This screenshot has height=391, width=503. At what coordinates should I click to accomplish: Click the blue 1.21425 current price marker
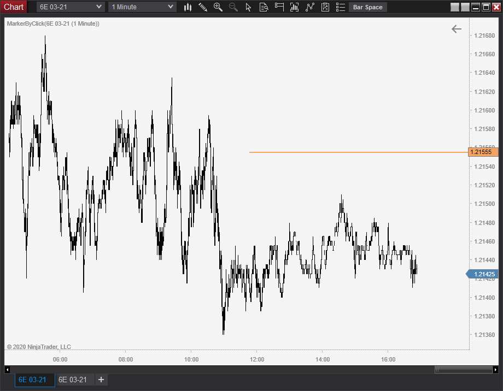(x=482, y=274)
